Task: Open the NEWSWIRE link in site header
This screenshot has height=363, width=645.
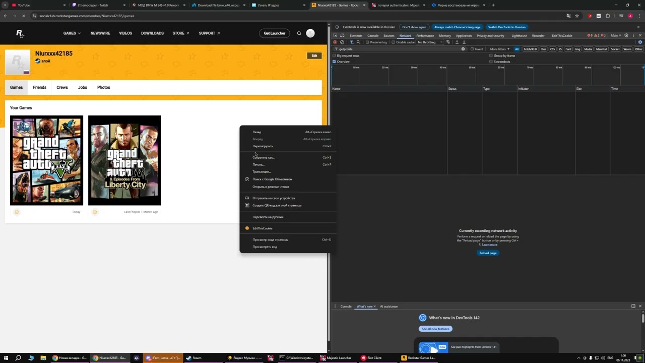Action: point(100,33)
